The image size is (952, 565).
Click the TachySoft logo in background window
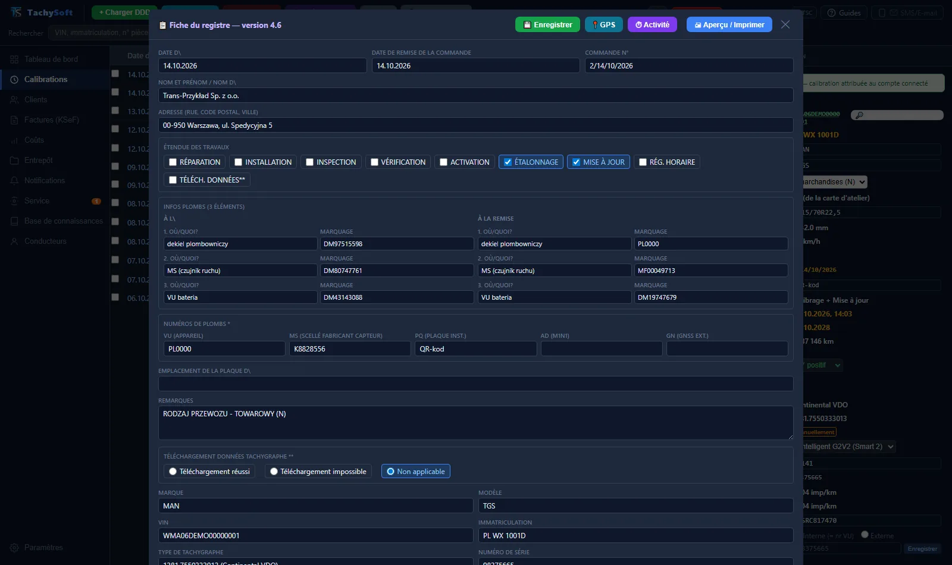(x=42, y=12)
